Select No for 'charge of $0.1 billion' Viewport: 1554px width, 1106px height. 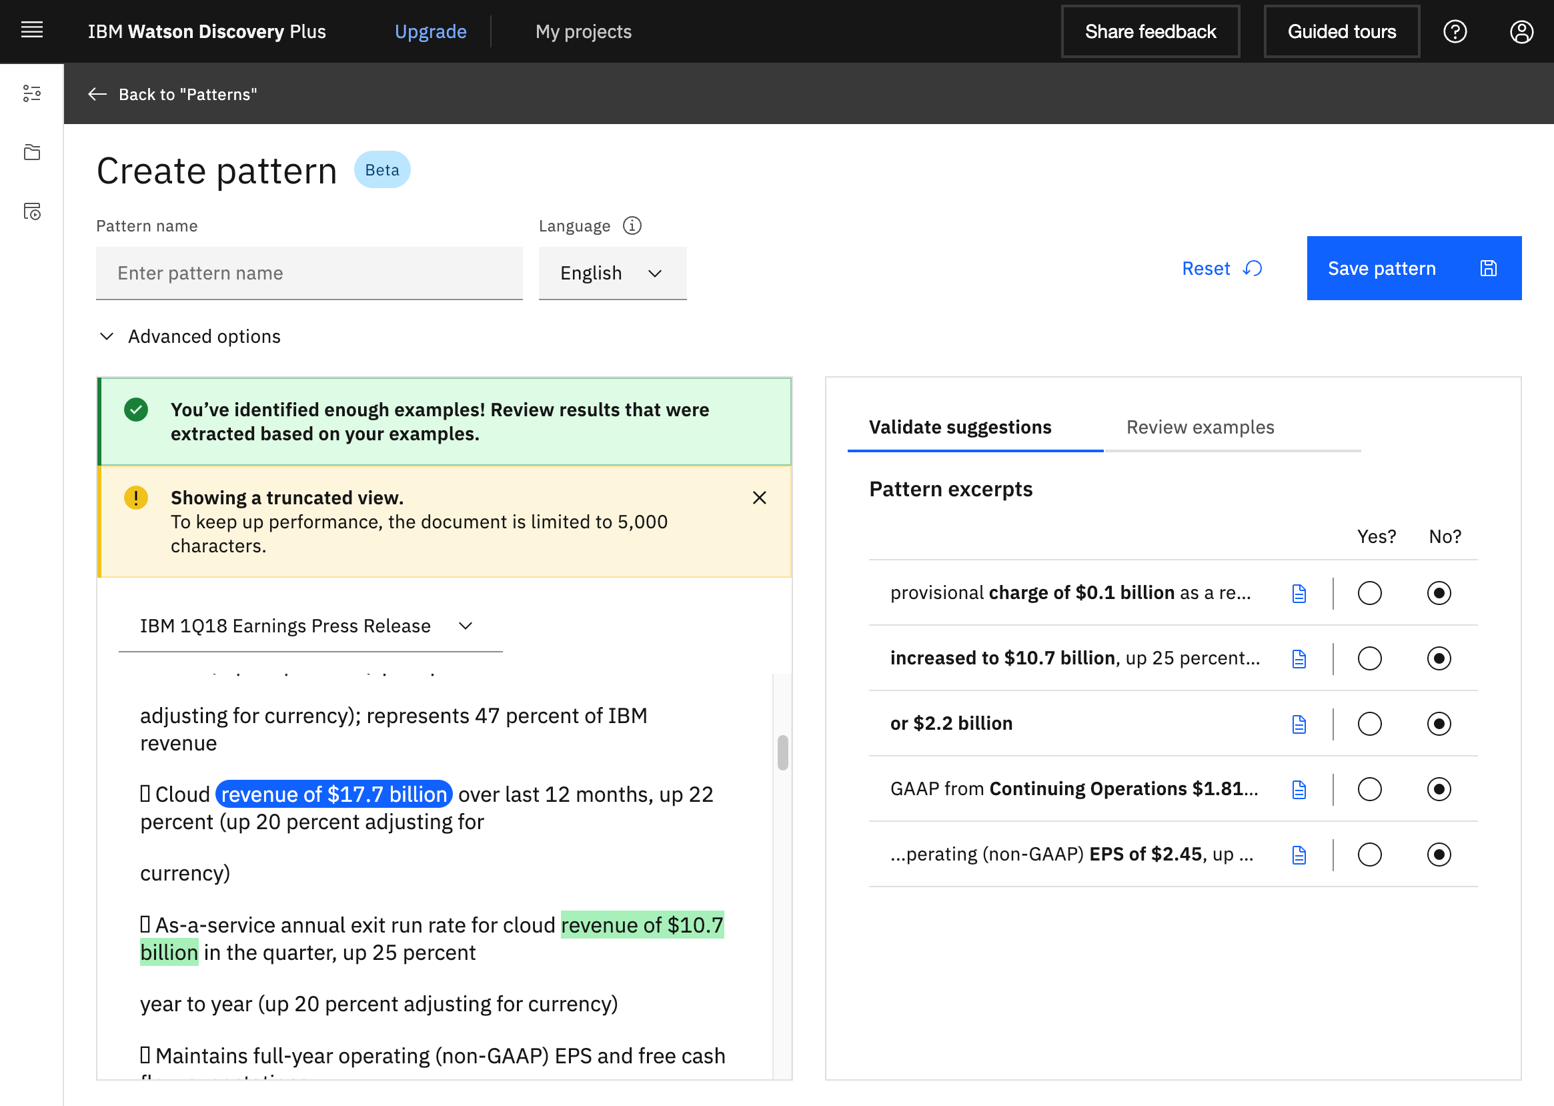(x=1439, y=593)
